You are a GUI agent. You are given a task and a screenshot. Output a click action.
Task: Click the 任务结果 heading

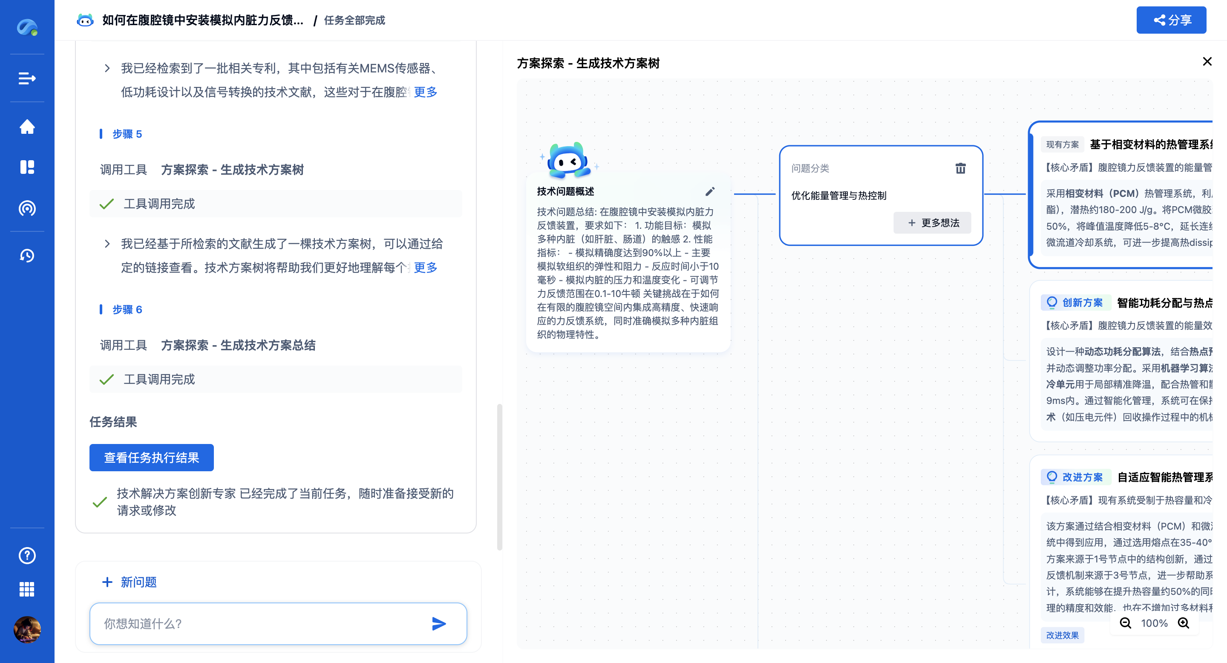click(113, 421)
